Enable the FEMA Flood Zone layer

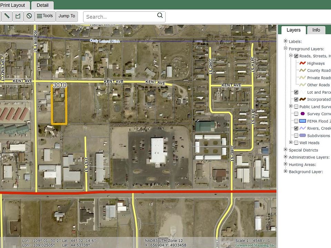(x=296, y=121)
